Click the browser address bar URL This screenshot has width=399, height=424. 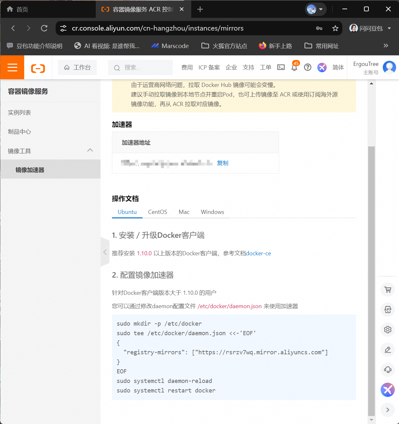(x=157, y=28)
